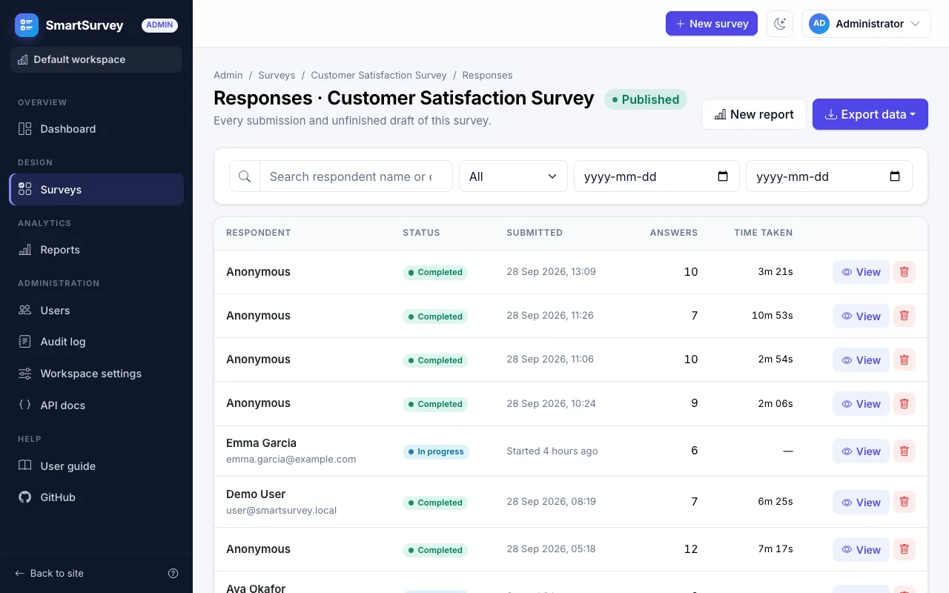Image resolution: width=949 pixels, height=593 pixels.
Task: Delete response submitted at 10:24
Action: point(905,403)
